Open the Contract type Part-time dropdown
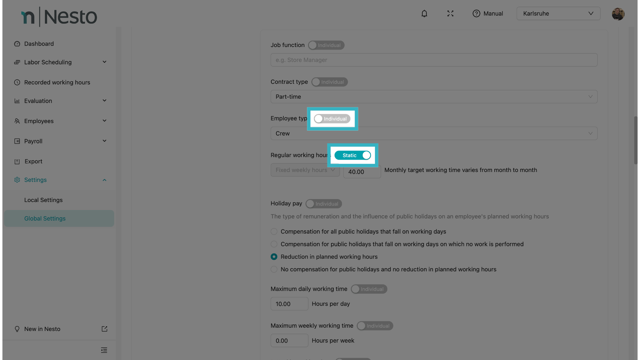640x360 pixels. point(434,97)
